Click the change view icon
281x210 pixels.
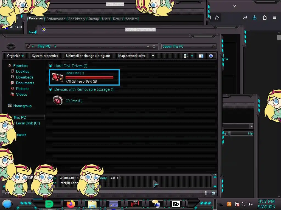coord(186,56)
